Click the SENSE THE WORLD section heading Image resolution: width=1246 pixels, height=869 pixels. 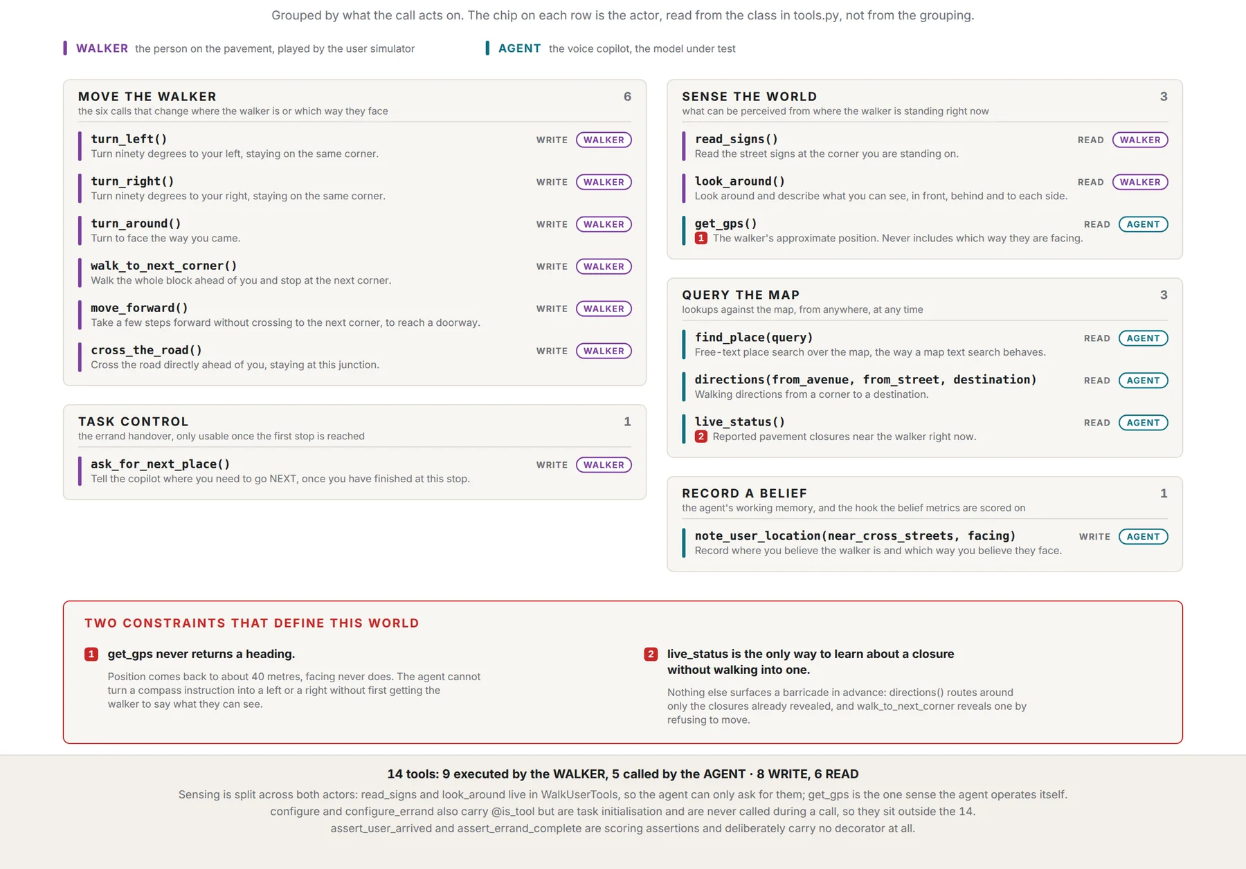coord(750,97)
